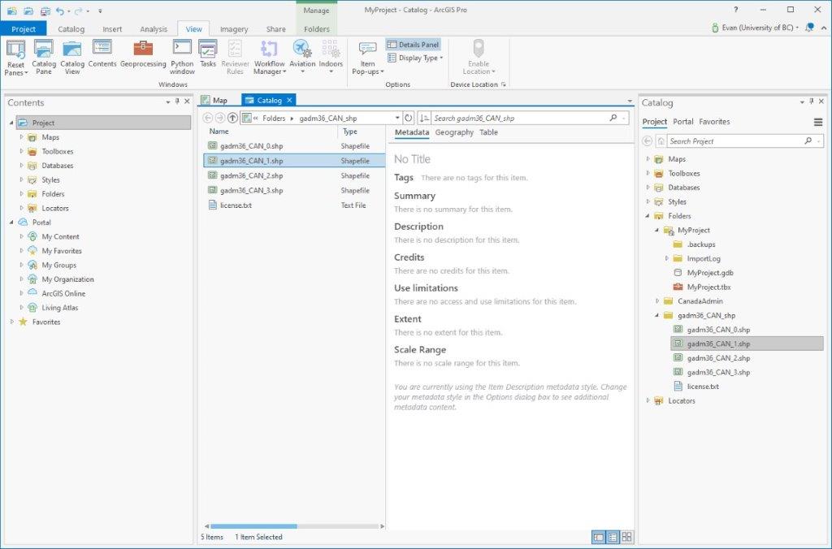Show the Contents pane button

coord(102,54)
